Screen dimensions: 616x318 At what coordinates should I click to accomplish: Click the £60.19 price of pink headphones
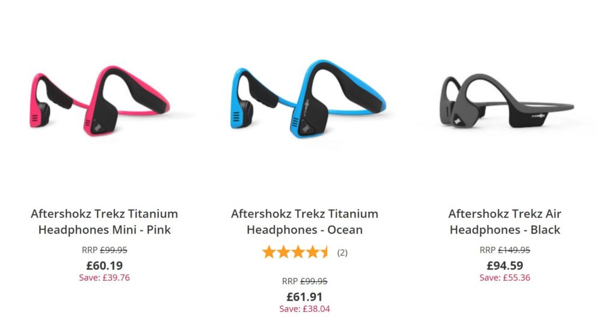[105, 266]
